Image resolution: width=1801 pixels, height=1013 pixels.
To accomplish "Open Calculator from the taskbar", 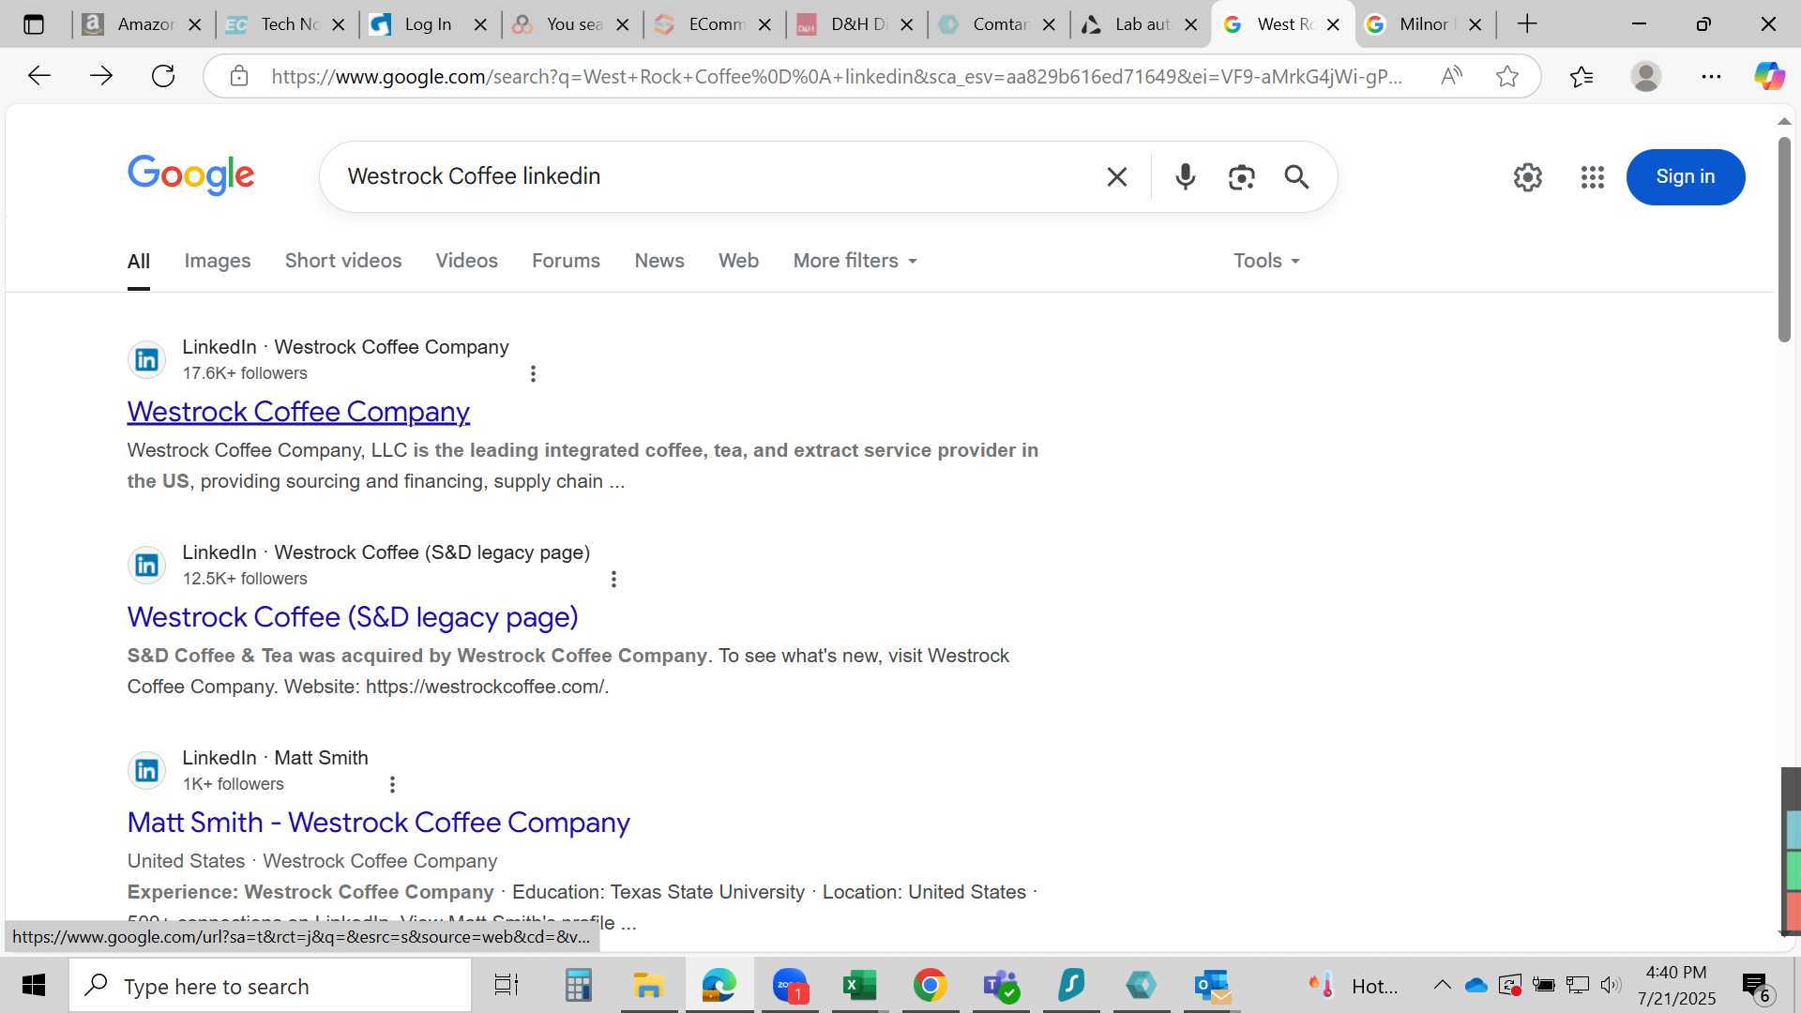I will point(578,985).
